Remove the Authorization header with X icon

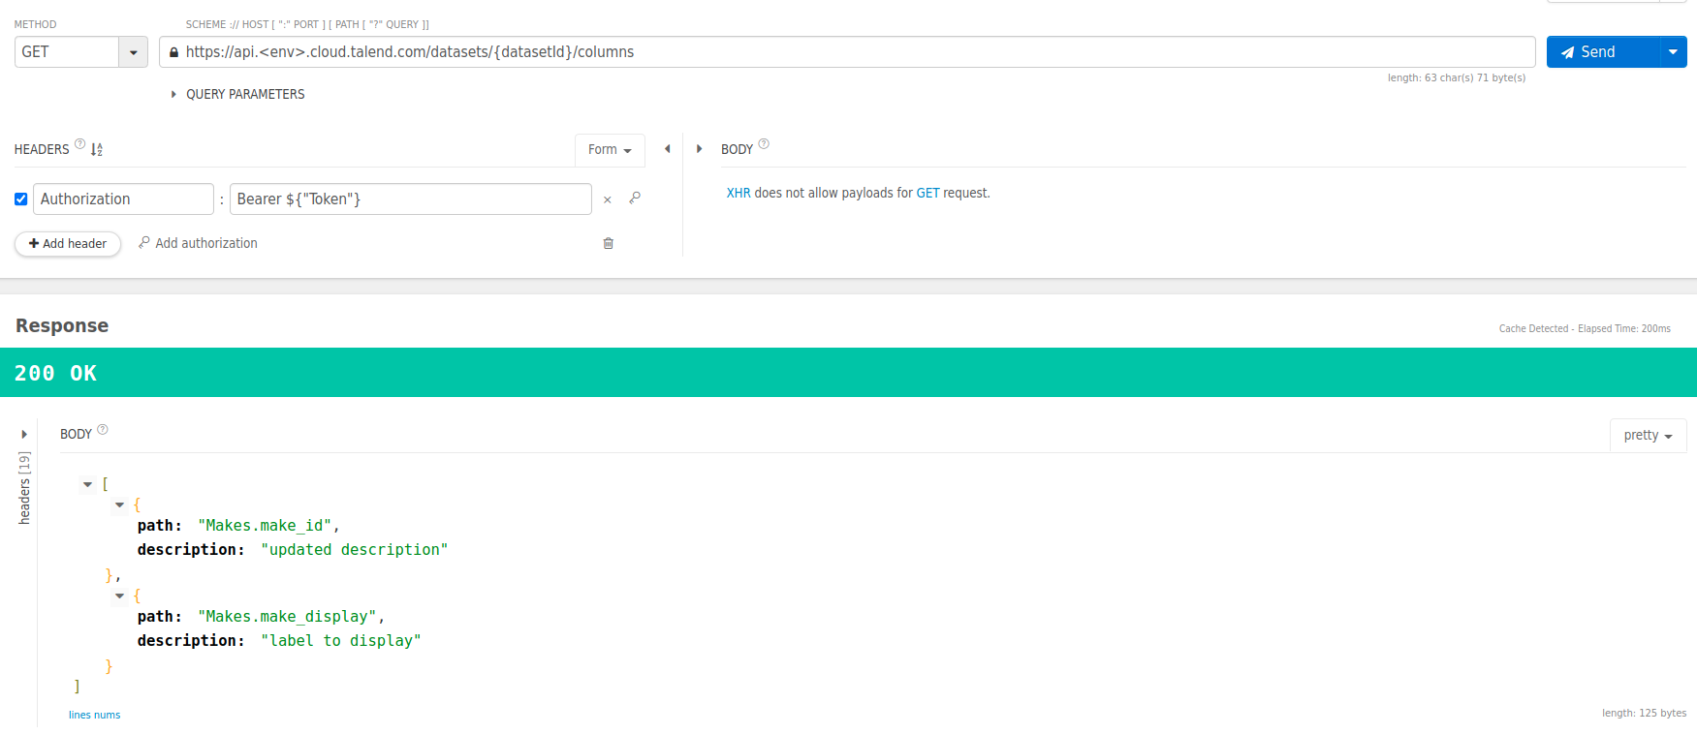pos(608,199)
